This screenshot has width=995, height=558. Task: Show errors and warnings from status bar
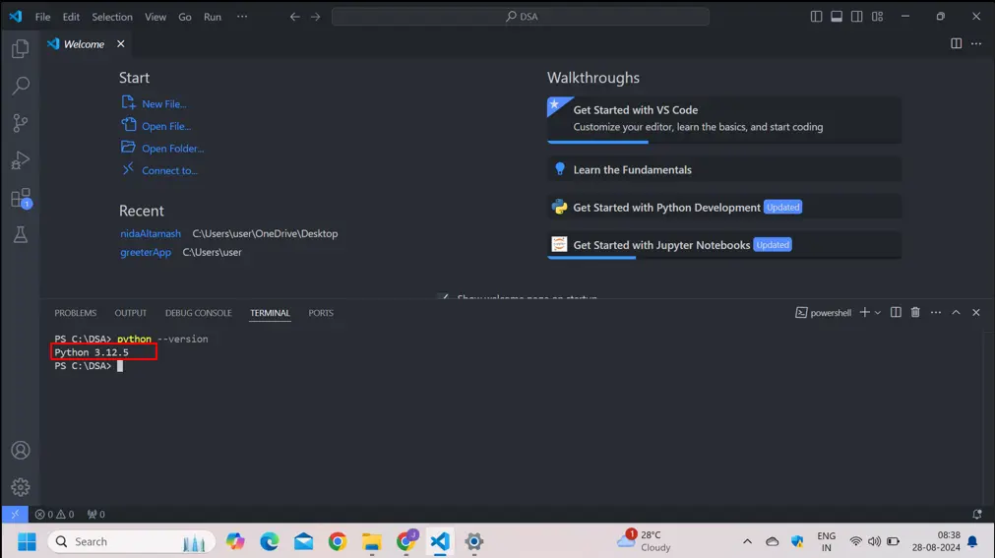tap(54, 514)
